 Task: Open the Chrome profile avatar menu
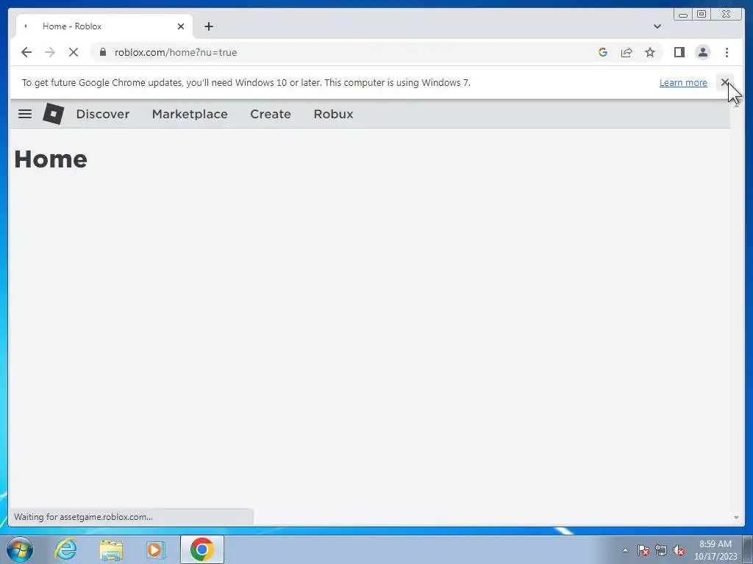[x=703, y=52]
